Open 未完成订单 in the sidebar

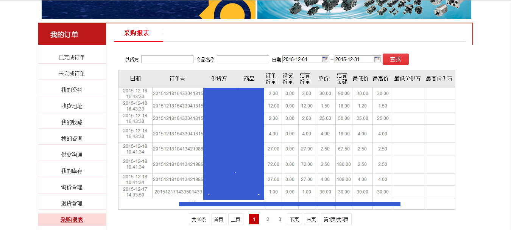point(72,74)
